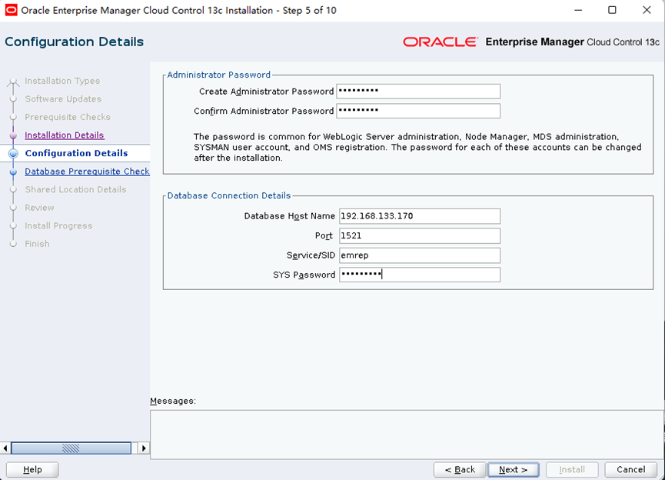
Task: Click the right arrow of sidebar scrollbar
Action: [x=143, y=448]
